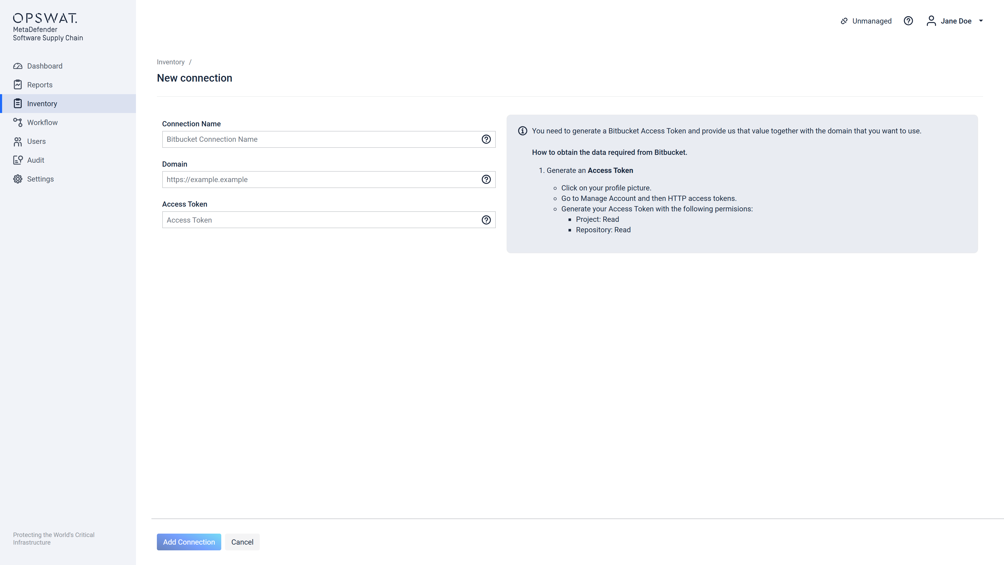Expand the Jane Doe dropdown arrow

pyautogui.click(x=981, y=21)
